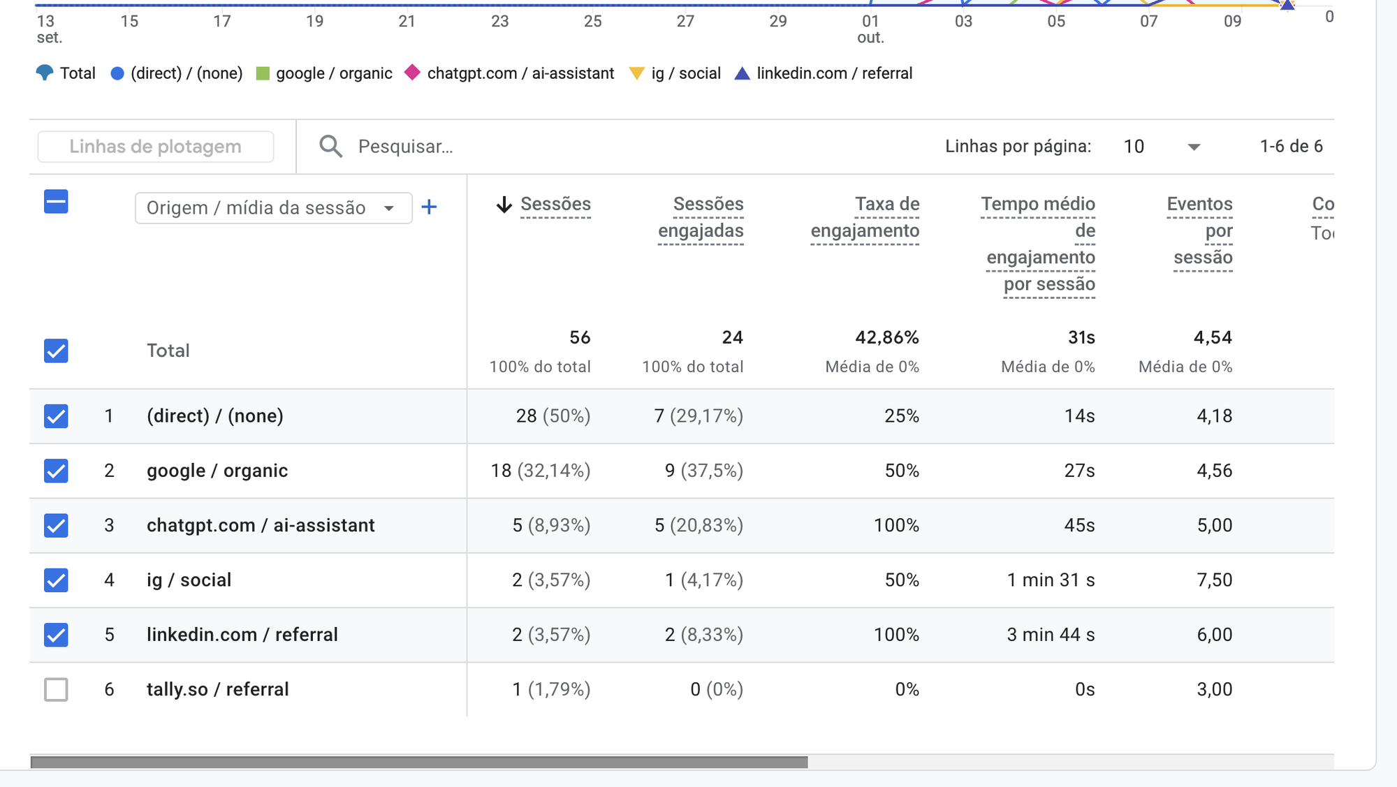Sort by Tempo médio de engajamento column
The image size is (1397, 787).
(1038, 244)
